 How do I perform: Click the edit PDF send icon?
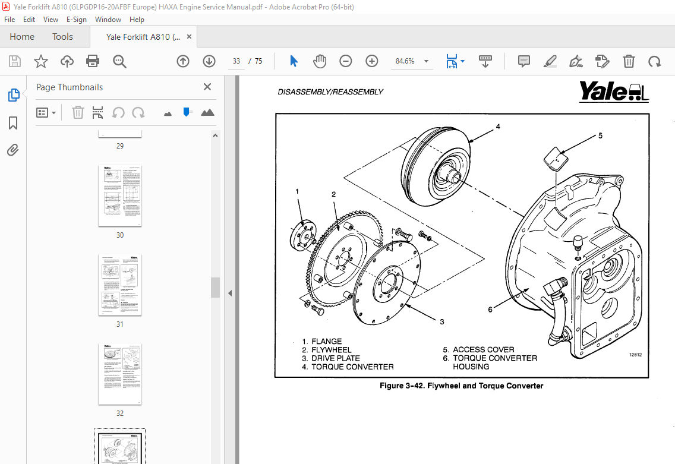pyautogui.click(x=603, y=61)
